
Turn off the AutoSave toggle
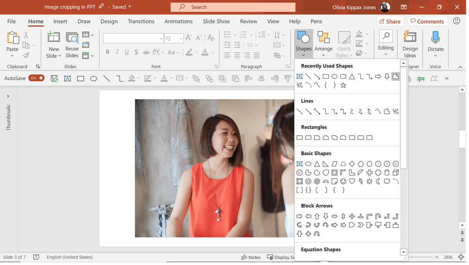[36, 78]
